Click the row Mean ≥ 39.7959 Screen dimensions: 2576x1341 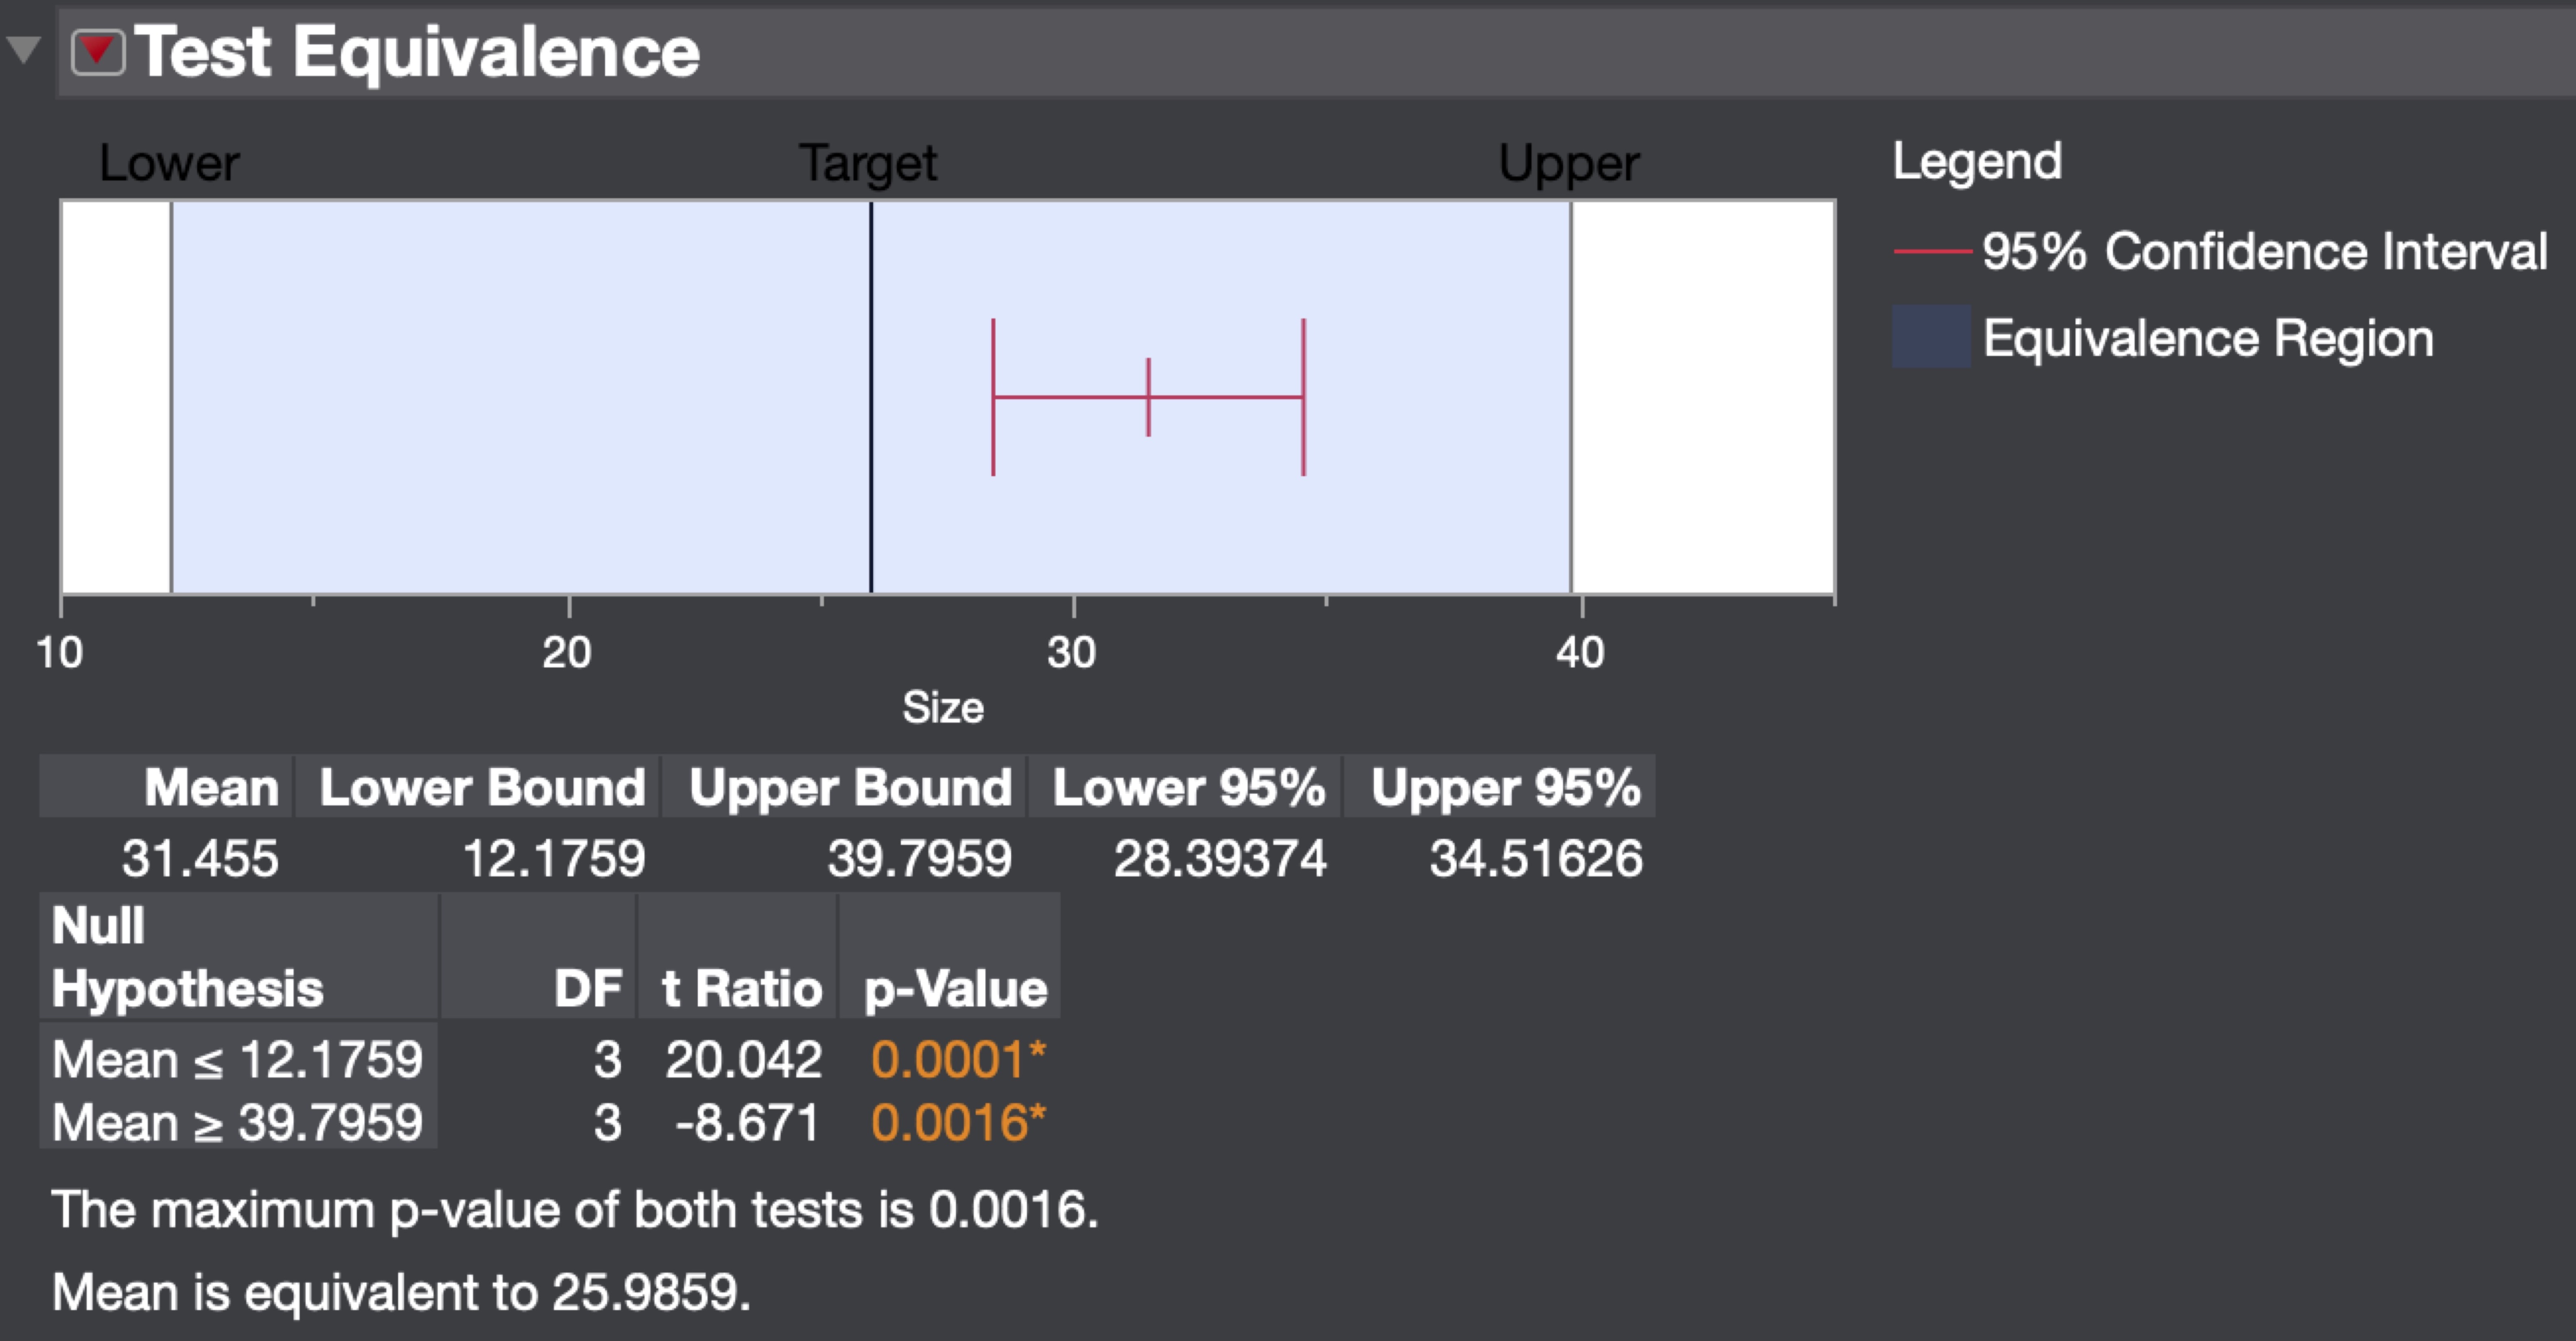[x=238, y=1122]
